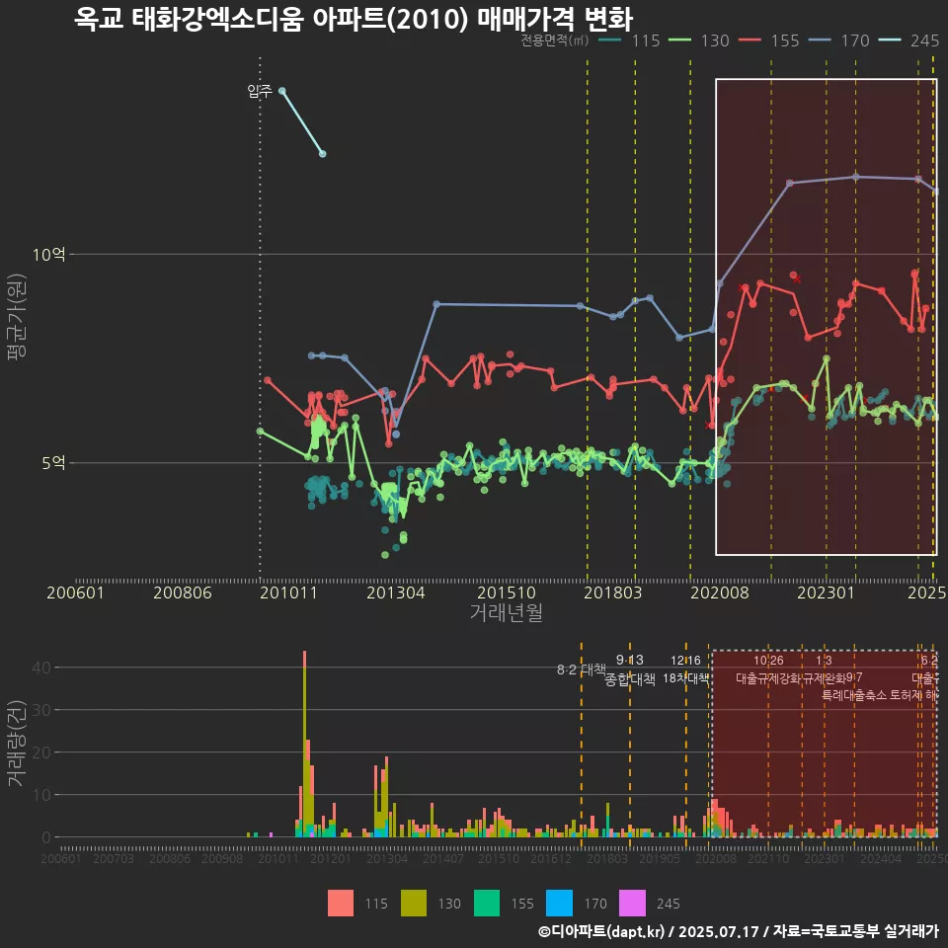Click the 거래량(건) vertical axis title
This screenshot has width=948, height=948.
click(17, 743)
